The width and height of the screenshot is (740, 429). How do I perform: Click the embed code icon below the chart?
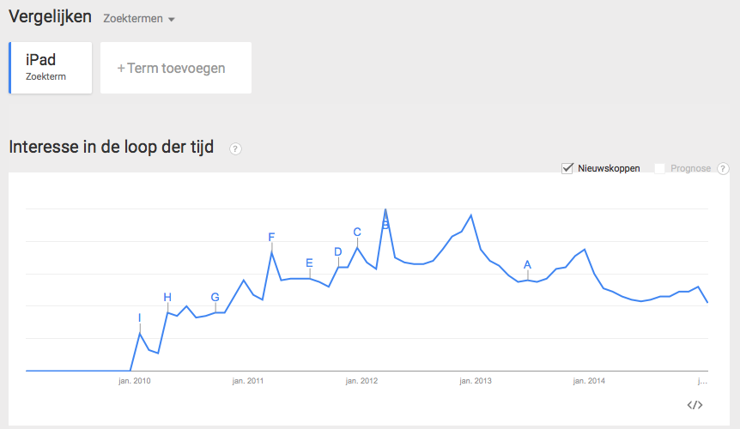[695, 405]
